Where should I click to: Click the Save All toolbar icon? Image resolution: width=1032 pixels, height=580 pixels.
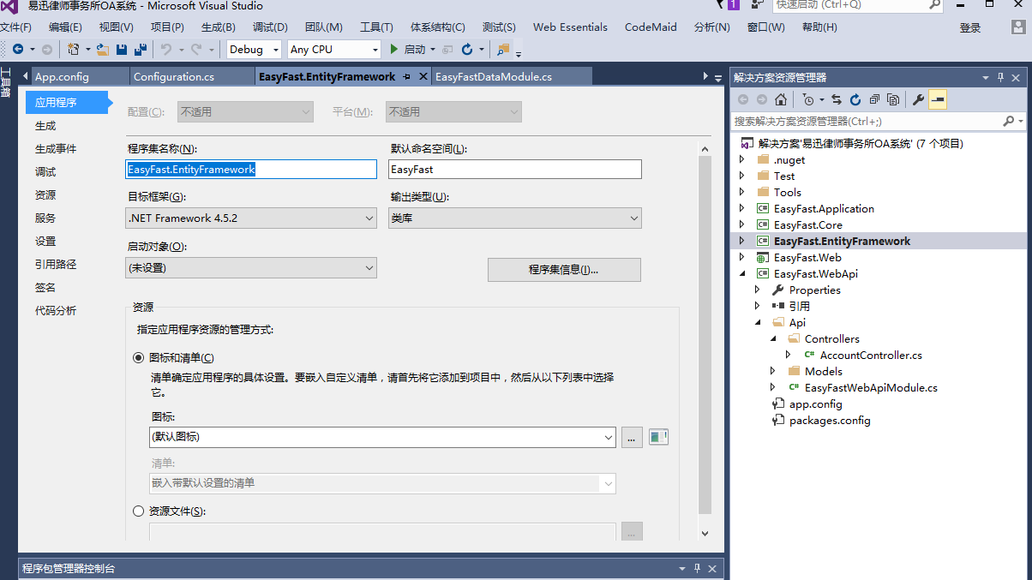click(x=141, y=50)
